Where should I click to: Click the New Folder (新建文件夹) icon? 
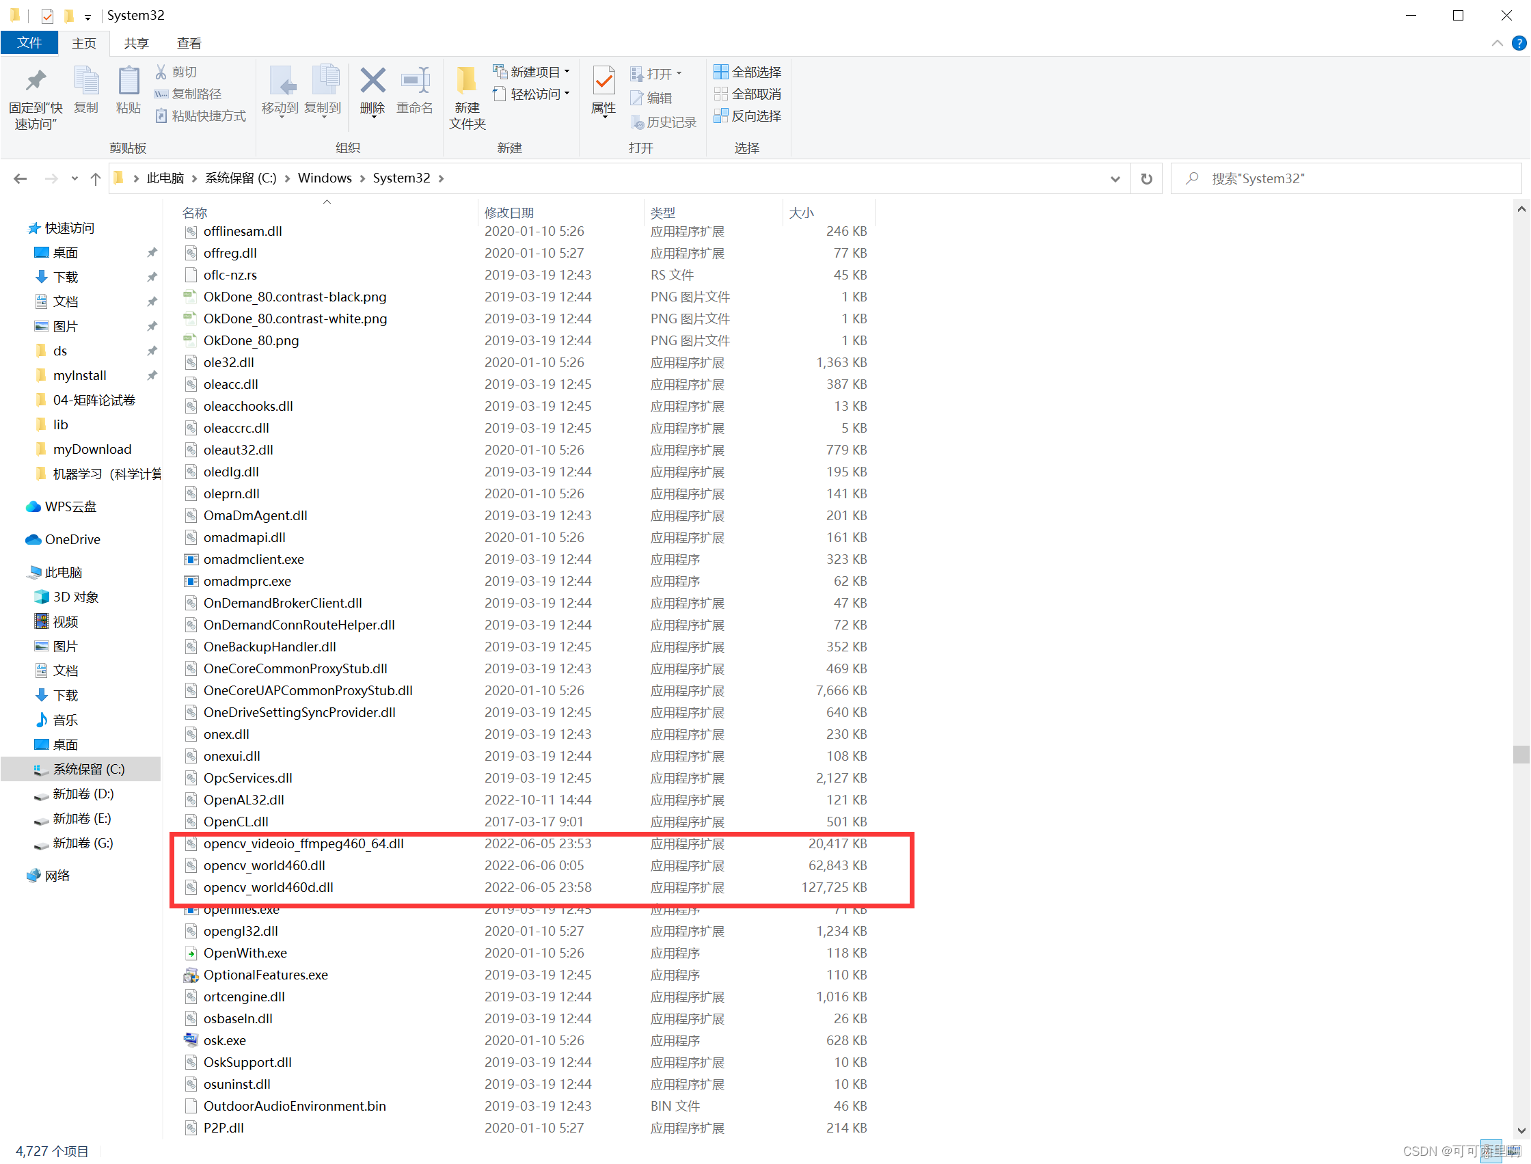[467, 82]
